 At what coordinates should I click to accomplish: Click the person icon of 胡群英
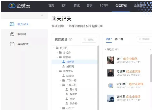point(64,66)
